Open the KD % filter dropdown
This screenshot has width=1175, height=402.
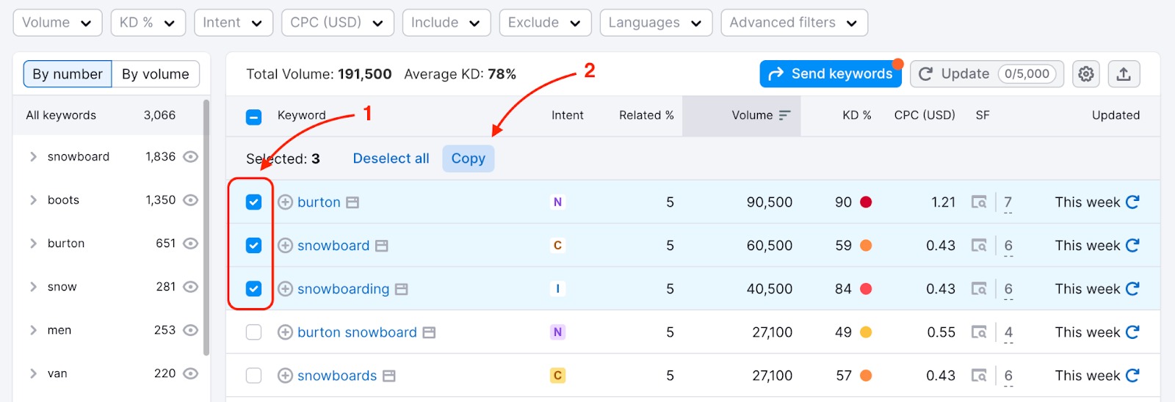(x=148, y=23)
